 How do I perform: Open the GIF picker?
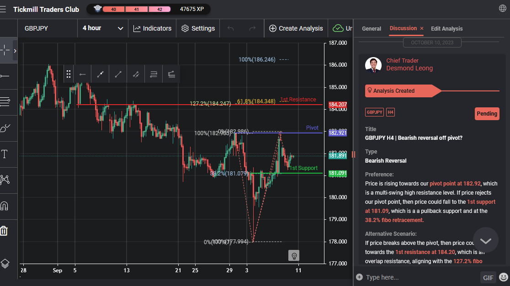[488, 277]
